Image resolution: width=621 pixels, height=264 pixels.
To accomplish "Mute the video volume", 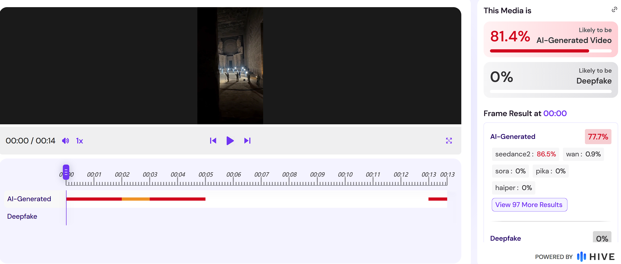I will point(66,141).
